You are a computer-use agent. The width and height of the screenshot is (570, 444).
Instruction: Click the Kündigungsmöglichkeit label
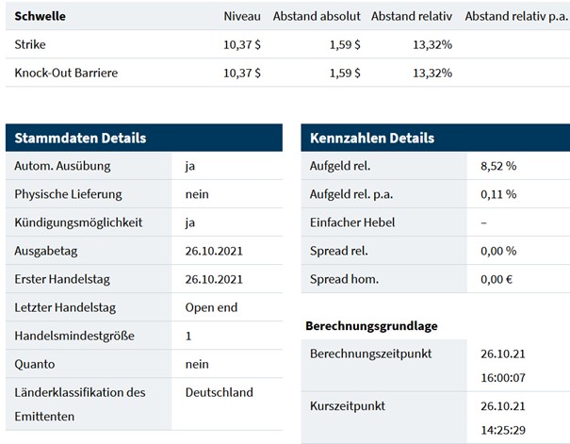click(77, 222)
